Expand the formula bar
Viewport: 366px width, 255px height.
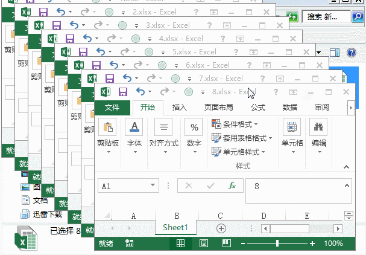click(x=347, y=186)
